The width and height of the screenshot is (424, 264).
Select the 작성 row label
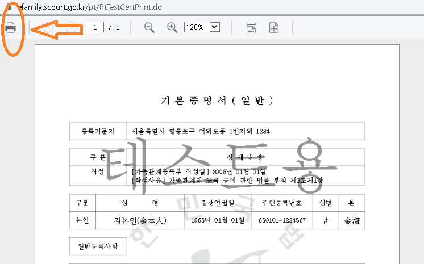[98, 171]
